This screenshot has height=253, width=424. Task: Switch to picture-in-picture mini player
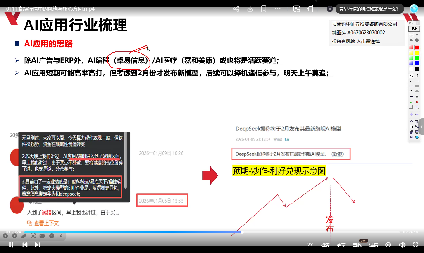click(297, 9)
